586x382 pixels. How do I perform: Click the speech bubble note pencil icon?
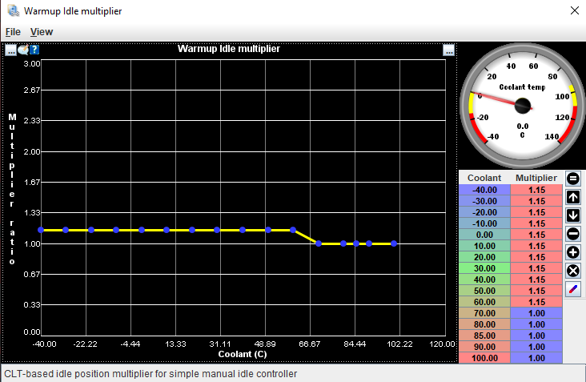[23, 50]
